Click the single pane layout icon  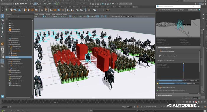2,49
